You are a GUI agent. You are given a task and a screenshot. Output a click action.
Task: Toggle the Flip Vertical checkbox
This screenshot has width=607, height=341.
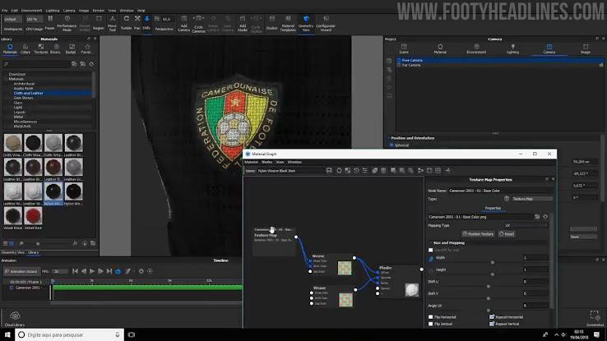tap(431, 324)
